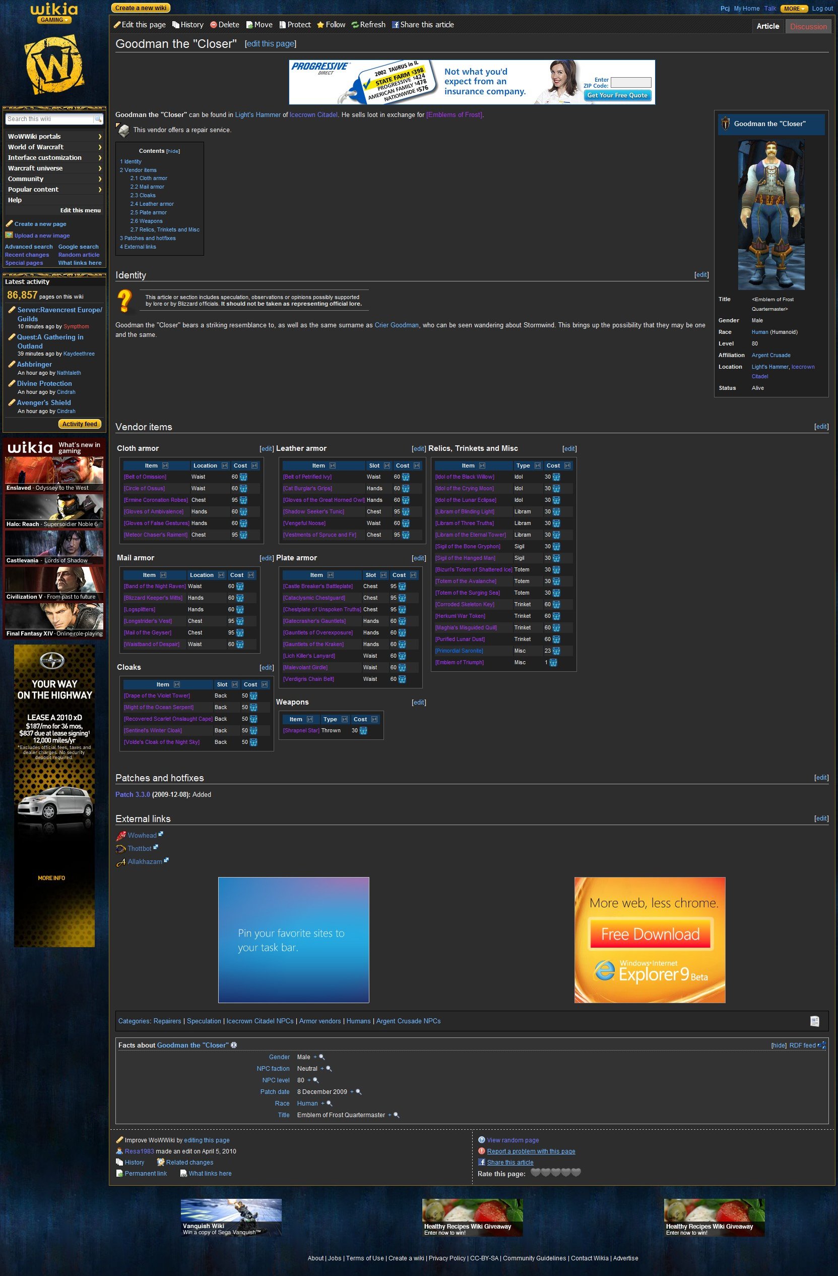Open the Argent Crusade NPCs category
Screen dimensions: 838x1276
408,1021
